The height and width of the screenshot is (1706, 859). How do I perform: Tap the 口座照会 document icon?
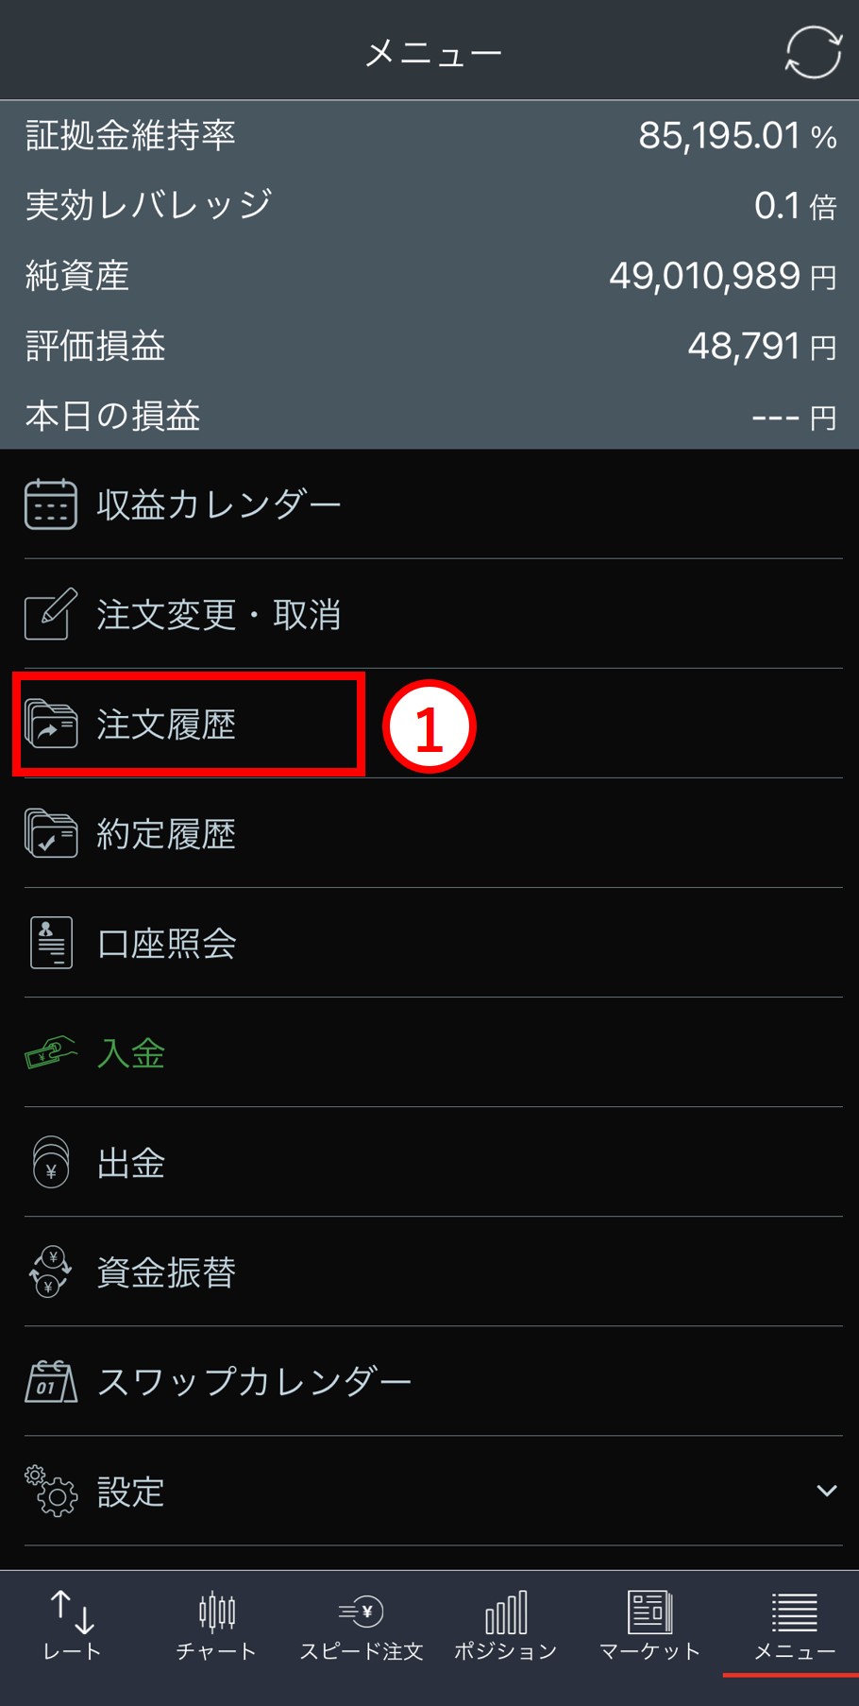pyautogui.click(x=51, y=943)
